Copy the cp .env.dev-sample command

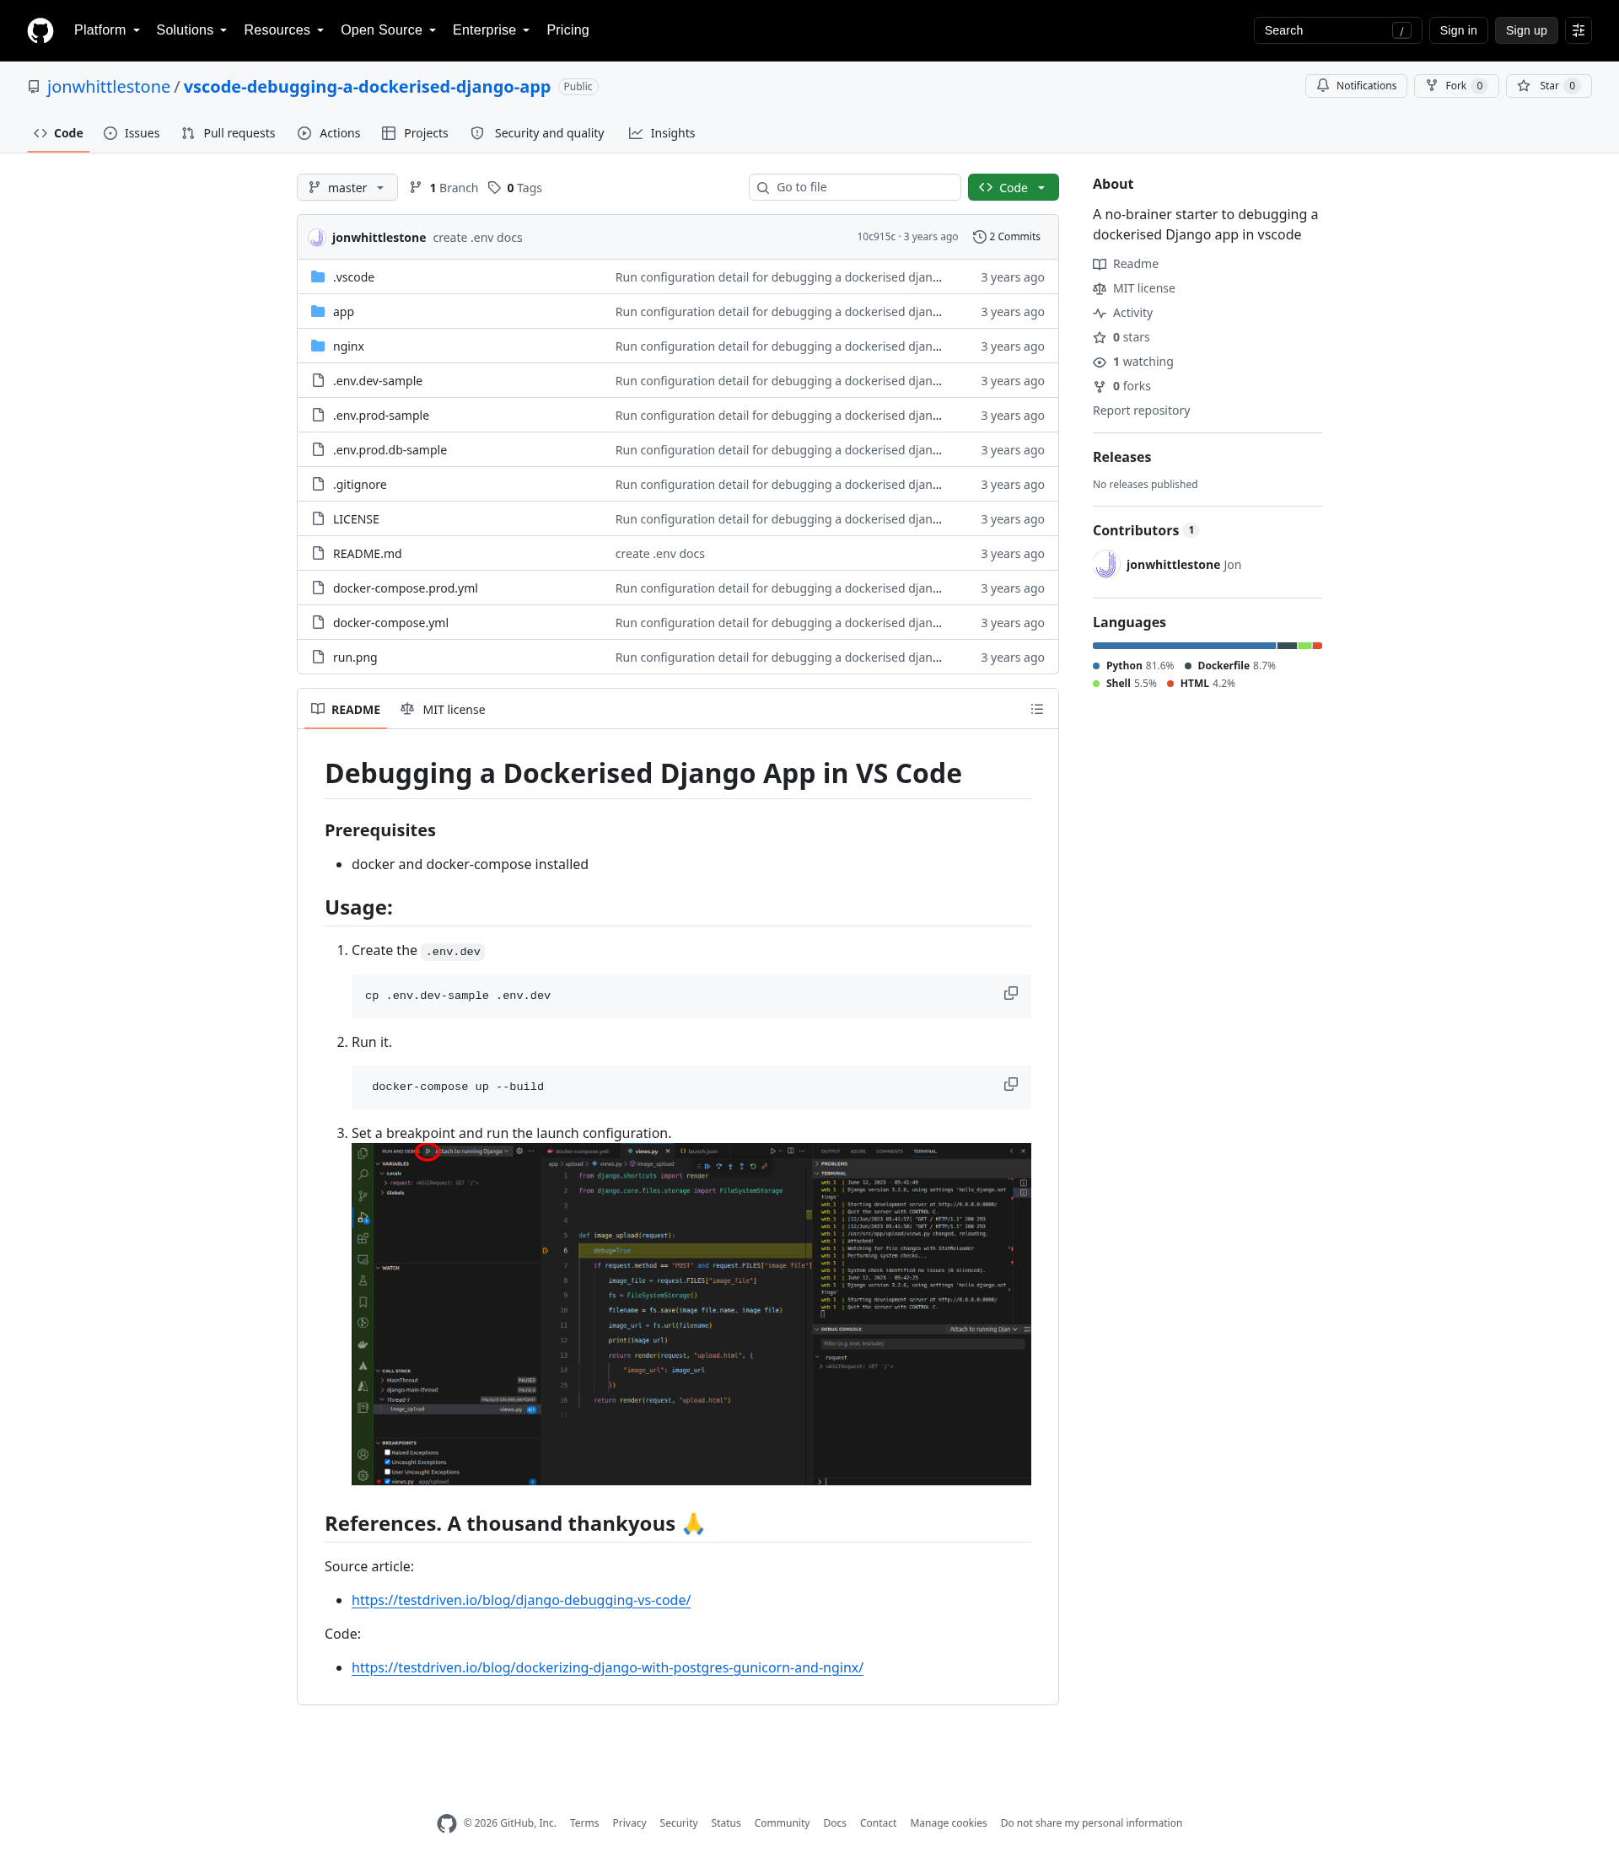[x=1010, y=994]
